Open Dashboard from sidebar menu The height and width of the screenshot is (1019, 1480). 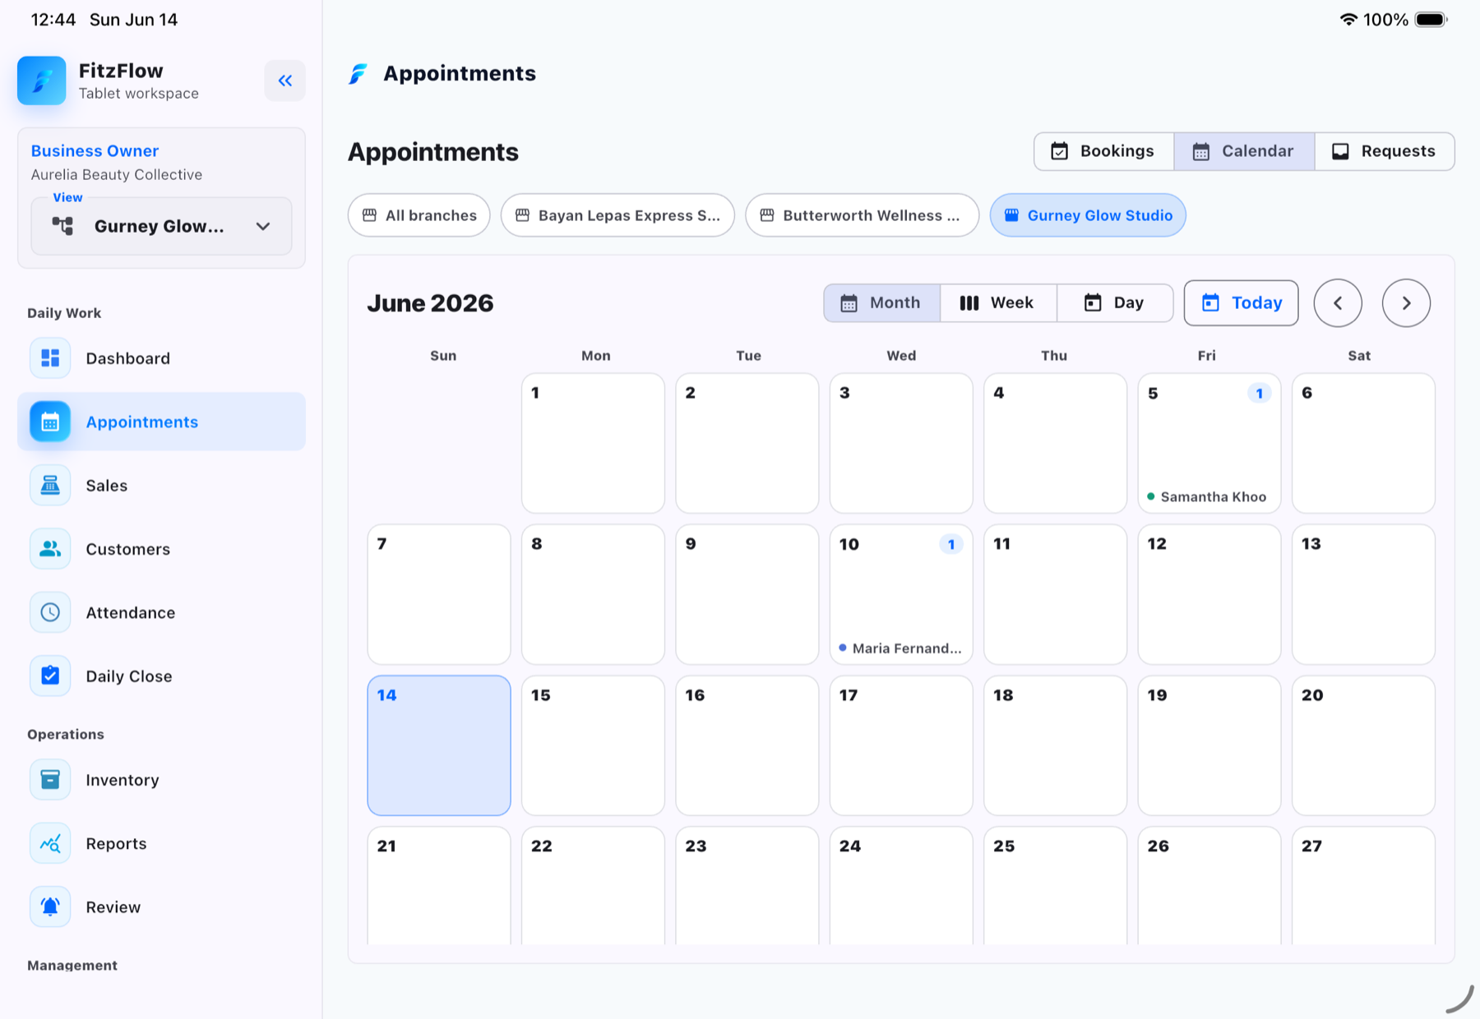tap(161, 358)
